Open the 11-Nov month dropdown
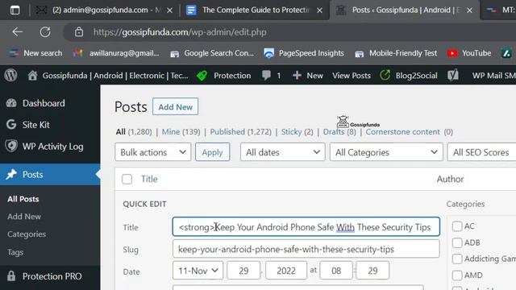Image resolution: width=516 pixels, height=290 pixels. click(x=198, y=271)
